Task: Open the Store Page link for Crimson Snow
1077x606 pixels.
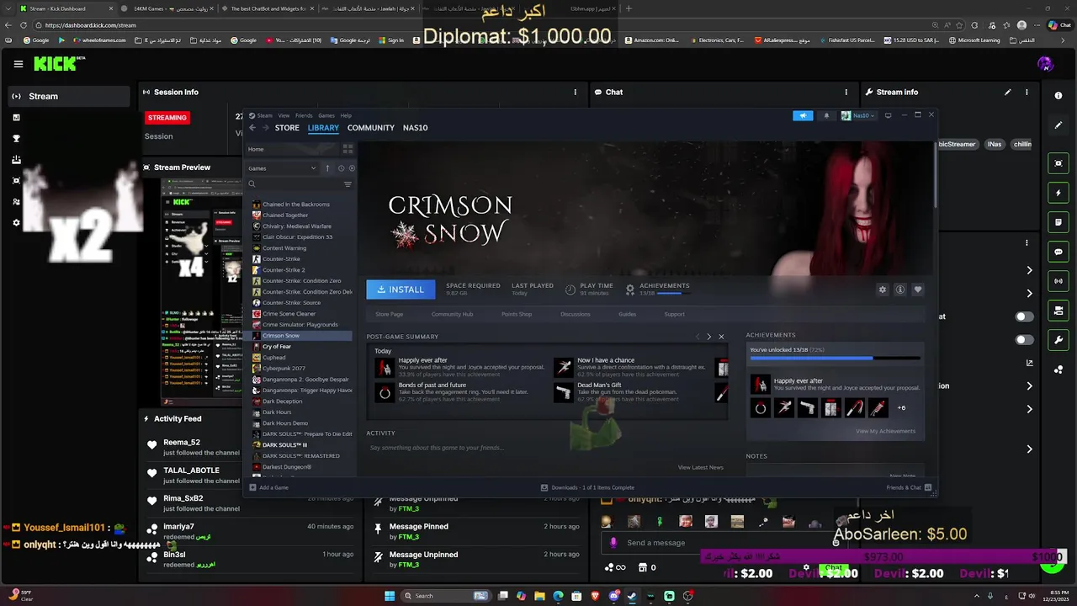Action: pyautogui.click(x=389, y=314)
